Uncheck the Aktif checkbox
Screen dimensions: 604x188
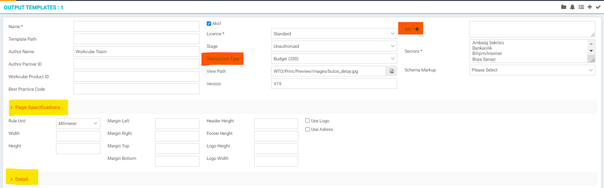click(x=209, y=24)
